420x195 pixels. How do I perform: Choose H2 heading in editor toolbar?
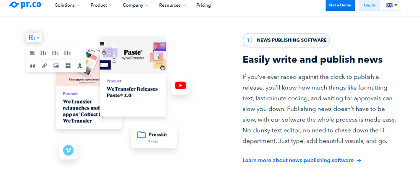55,53
